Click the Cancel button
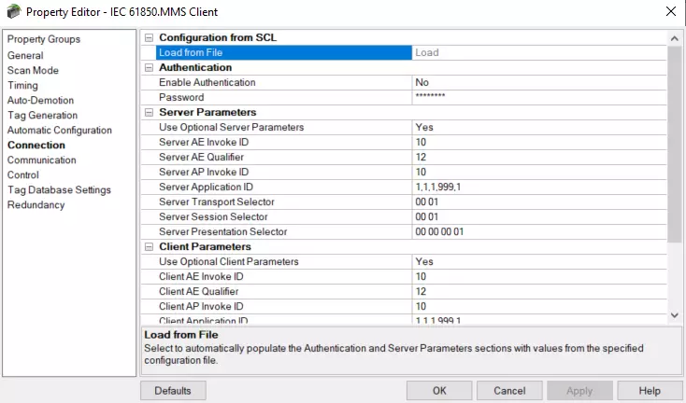This screenshot has width=686, height=403. tap(509, 390)
